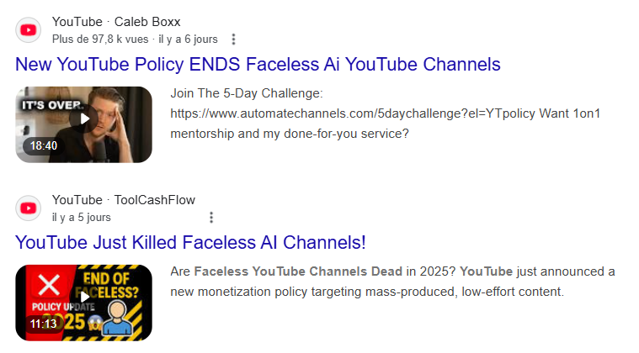Click the "il y a 5 jours" date text
The height and width of the screenshot is (353, 639).
point(82,217)
